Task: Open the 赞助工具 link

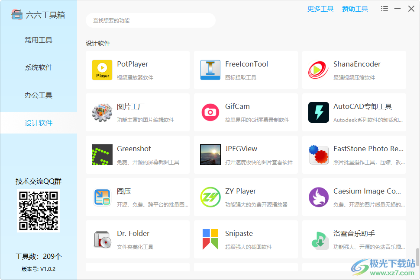Action: coord(355,9)
